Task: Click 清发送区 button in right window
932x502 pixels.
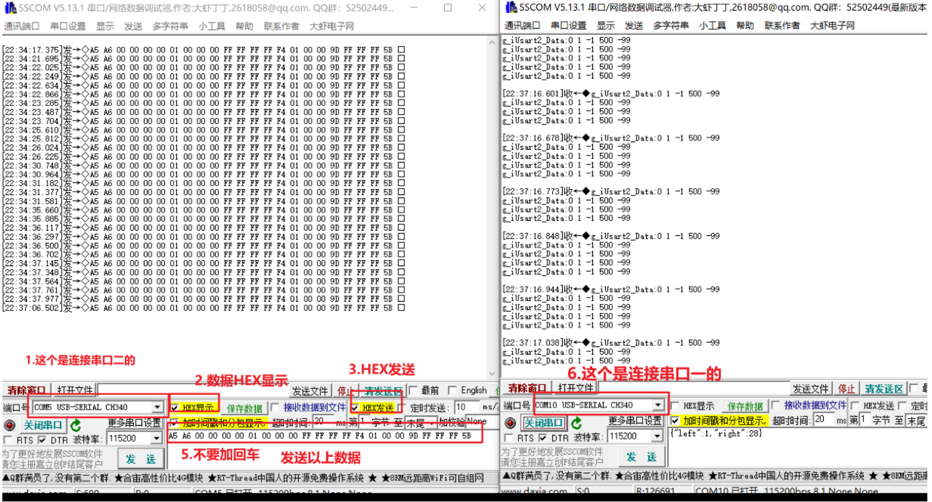Action: coord(884,388)
